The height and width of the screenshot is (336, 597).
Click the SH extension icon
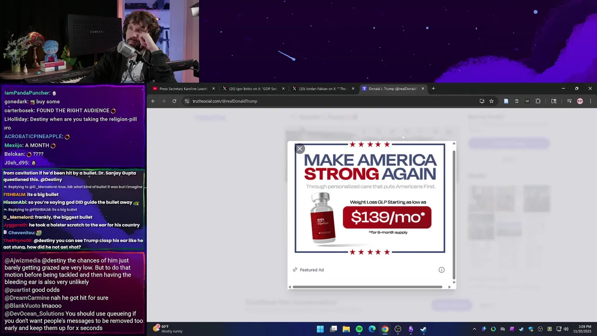527,101
